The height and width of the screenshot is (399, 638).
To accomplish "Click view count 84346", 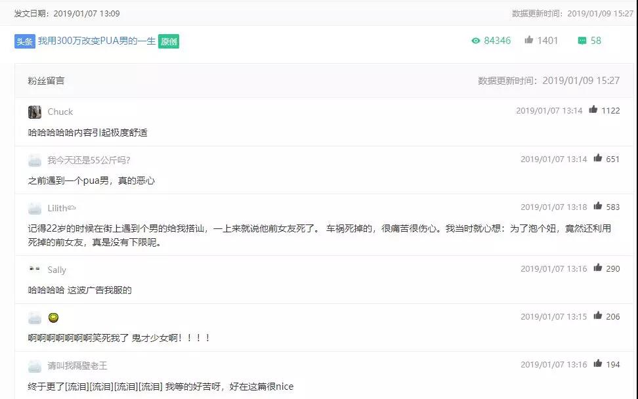I will pos(498,41).
